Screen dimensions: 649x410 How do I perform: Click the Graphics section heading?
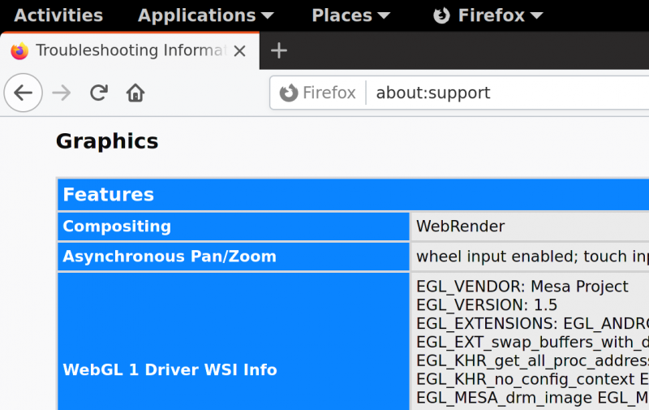click(107, 141)
